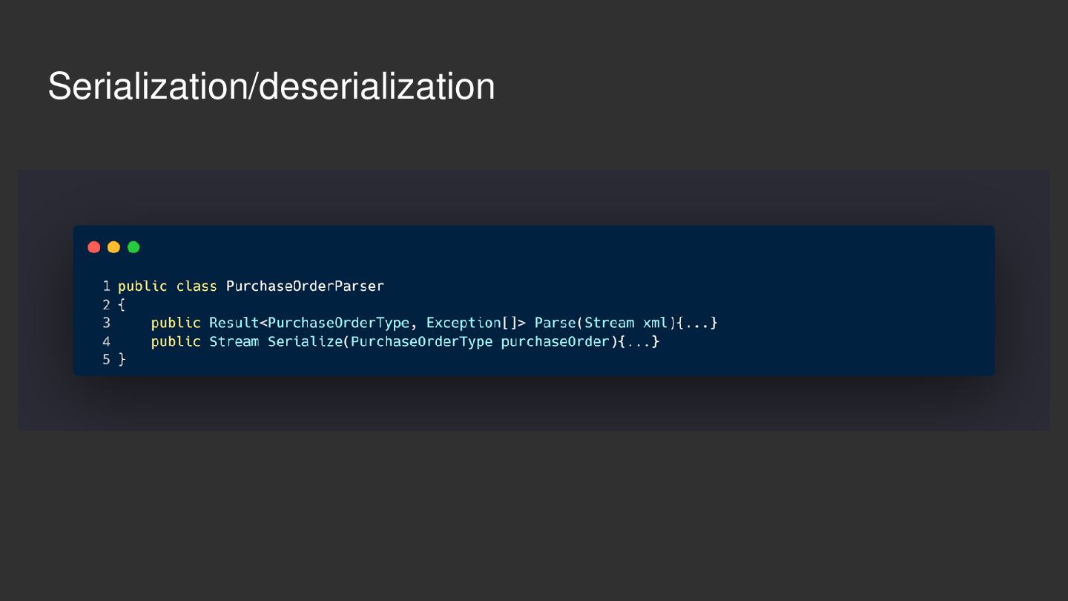The height and width of the screenshot is (601, 1068).
Task: Click line number 5 in the gutter
Action: 106,359
